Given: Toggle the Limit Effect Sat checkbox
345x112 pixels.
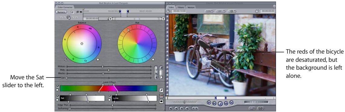Looking at the screenshot, I should [x=57, y=97].
